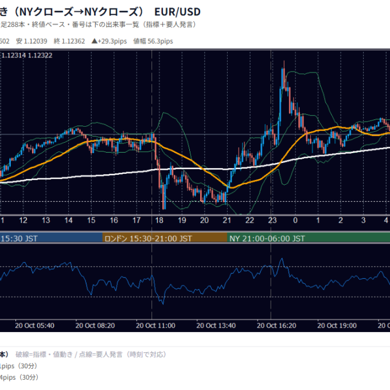390x390 pixels.
Task: Click the legend text 点線=要人発言(時刻で対応)
Action: tap(123, 354)
